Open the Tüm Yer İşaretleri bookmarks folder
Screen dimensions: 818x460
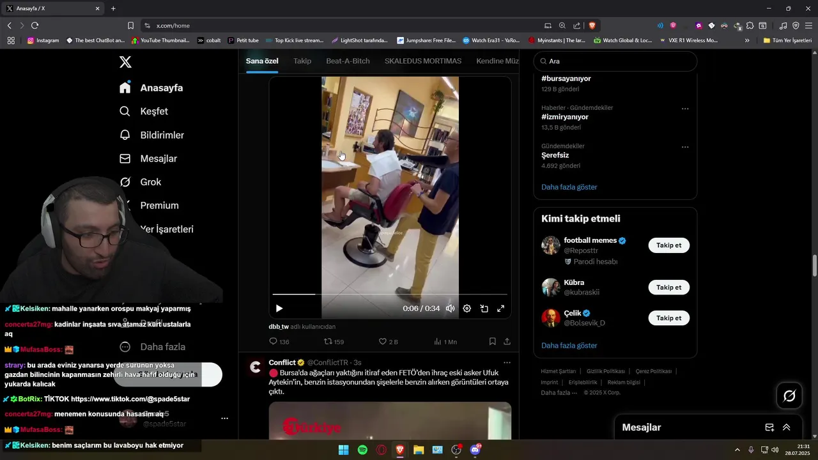coord(787,40)
